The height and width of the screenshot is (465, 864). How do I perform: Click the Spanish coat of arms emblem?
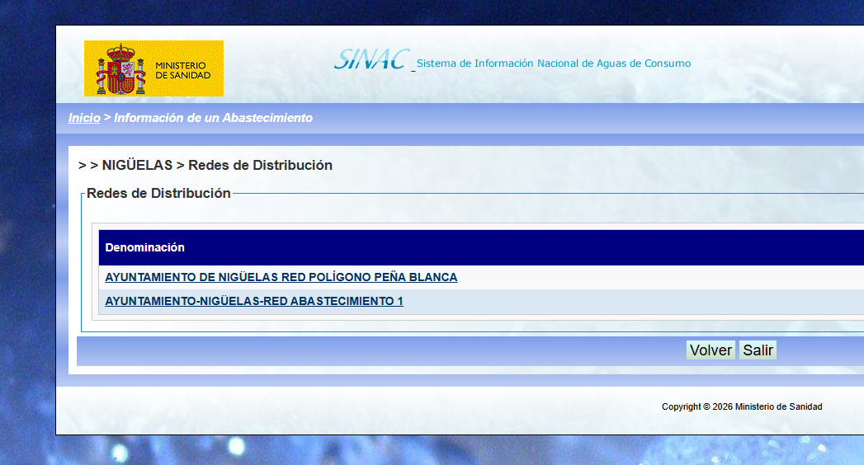120,69
